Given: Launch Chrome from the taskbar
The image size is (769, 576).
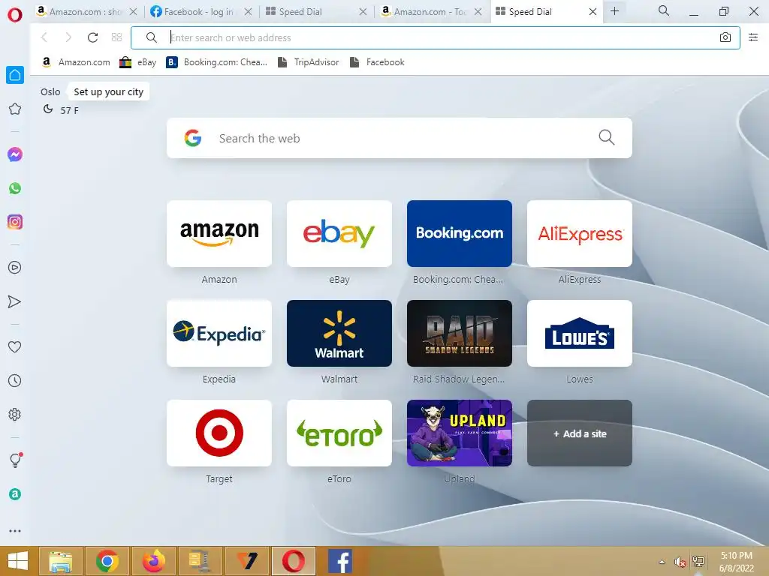Looking at the screenshot, I should tap(107, 561).
